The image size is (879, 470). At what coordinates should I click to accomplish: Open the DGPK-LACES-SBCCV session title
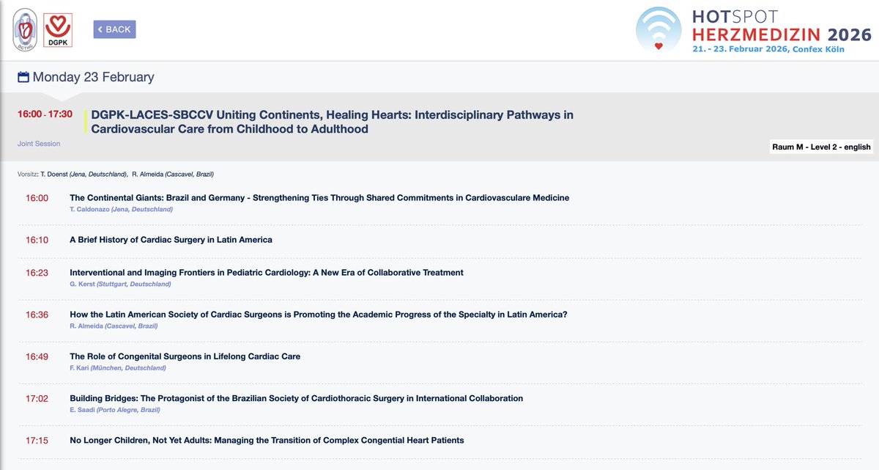click(332, 122)
